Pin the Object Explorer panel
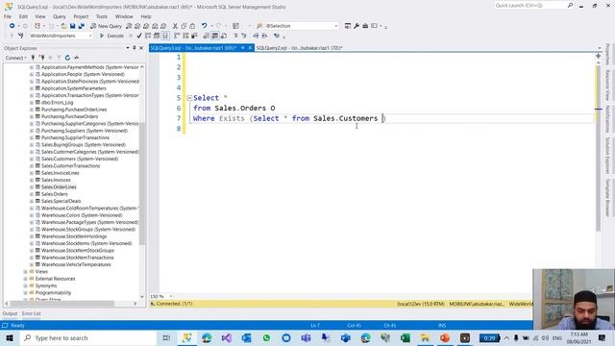615x346 pixels. click(135, 48)
